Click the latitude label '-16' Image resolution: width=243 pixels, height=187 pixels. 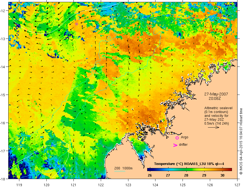point(3,123)
